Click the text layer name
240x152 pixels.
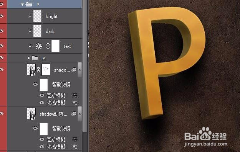(x=67, y=46)
